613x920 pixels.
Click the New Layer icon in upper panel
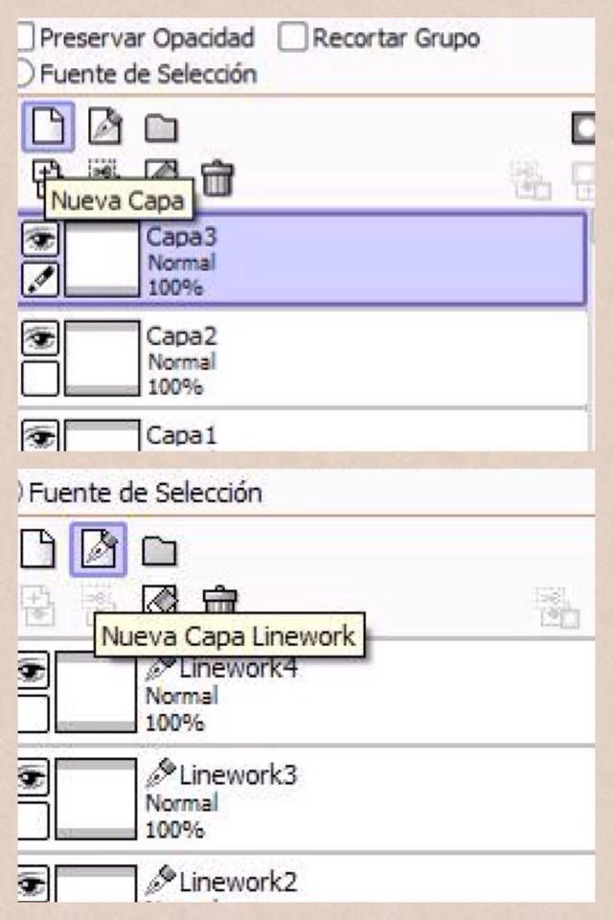click(x=48, y=126)
